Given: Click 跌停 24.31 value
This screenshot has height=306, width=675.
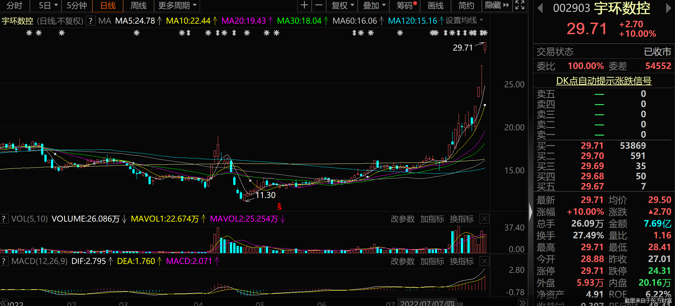Looking at the screenshot, I should 660,271.
